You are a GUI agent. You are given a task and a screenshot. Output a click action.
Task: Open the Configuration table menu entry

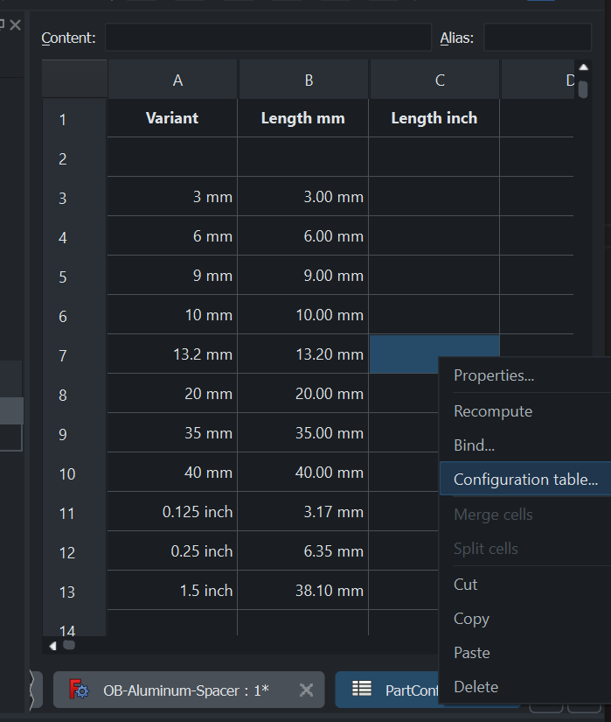[x=525, y=480]
